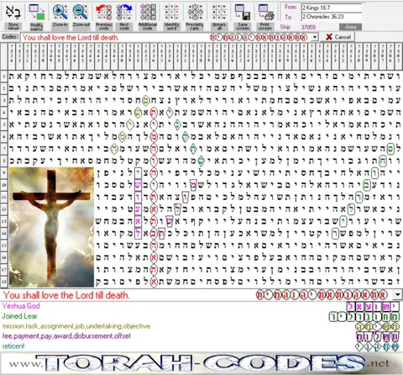Click the row 1 header of the matrix

3,77
